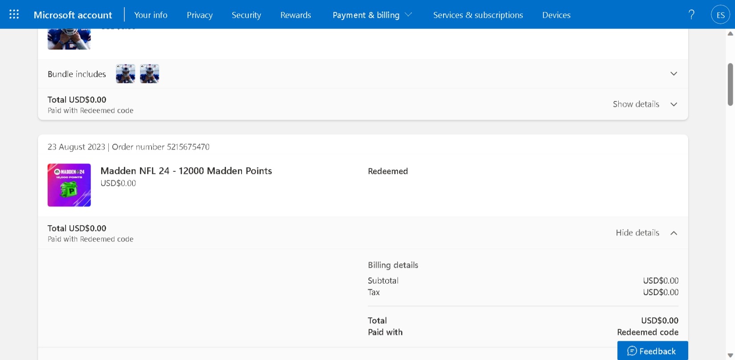Click the Madden Points product image
Image resolution: width=735 pixels, height=360 pixels.
coord(69,185)
